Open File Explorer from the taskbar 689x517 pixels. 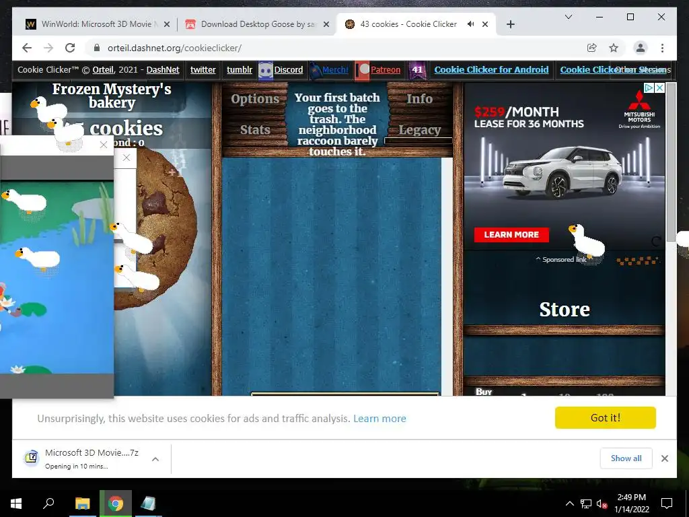point(82,504)
